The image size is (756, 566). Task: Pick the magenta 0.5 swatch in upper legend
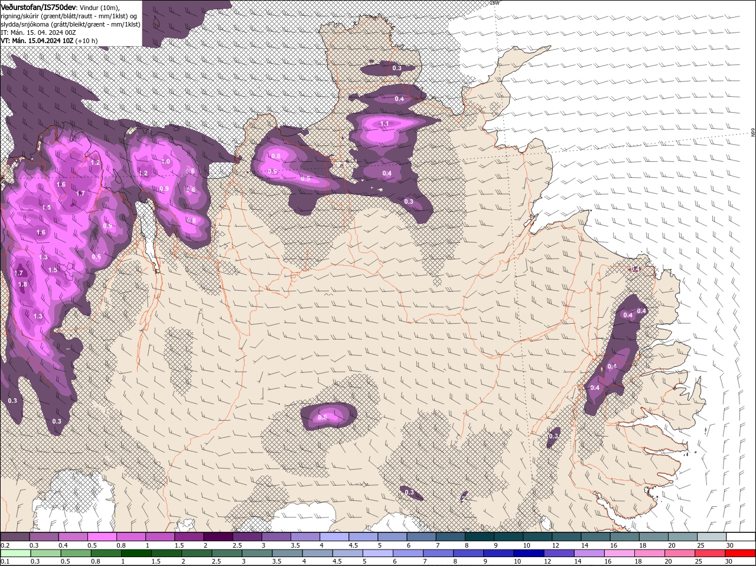coord(102,536)
